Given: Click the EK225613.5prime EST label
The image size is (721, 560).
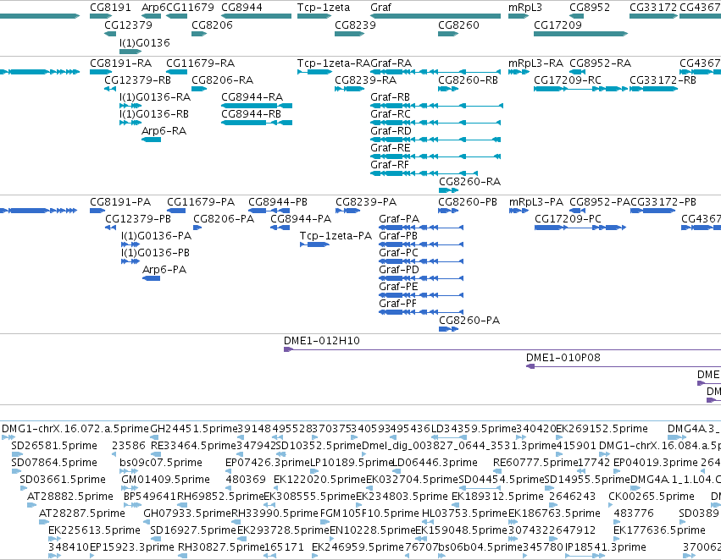Looking at the screenshot, I should coord(94,530).
